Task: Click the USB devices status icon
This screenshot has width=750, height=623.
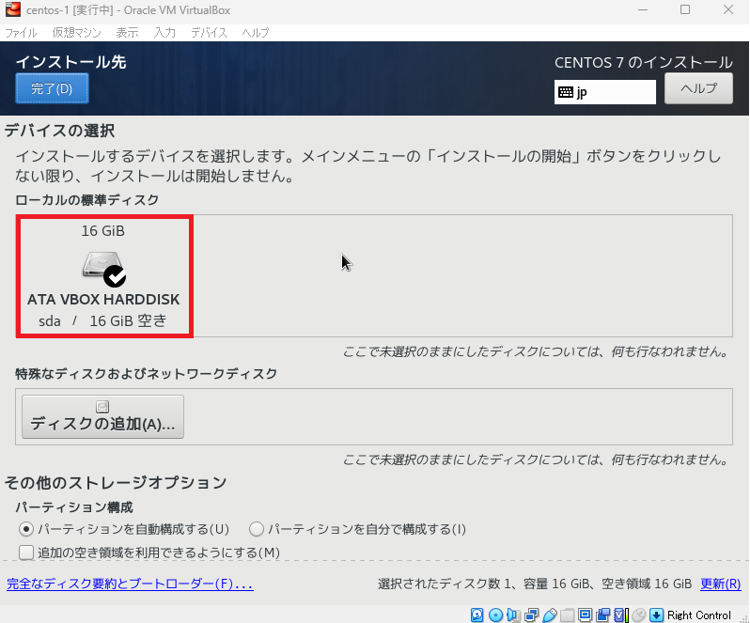Action: pos(550,615)
